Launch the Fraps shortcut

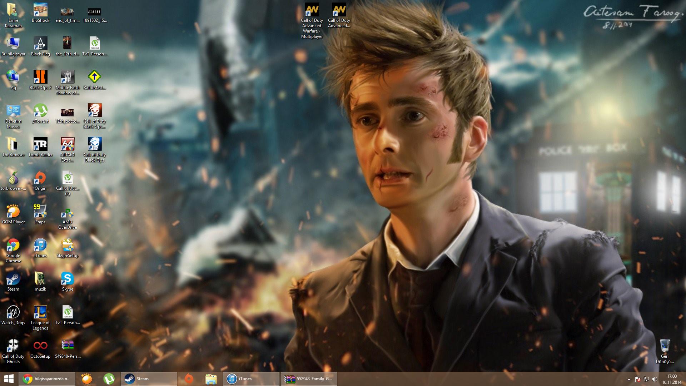coord(40,214)
